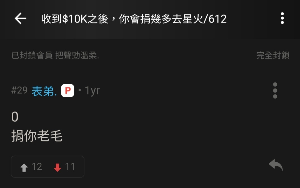Open post number #29
This screenshot has width=300, height=188.
click(19, 90)
